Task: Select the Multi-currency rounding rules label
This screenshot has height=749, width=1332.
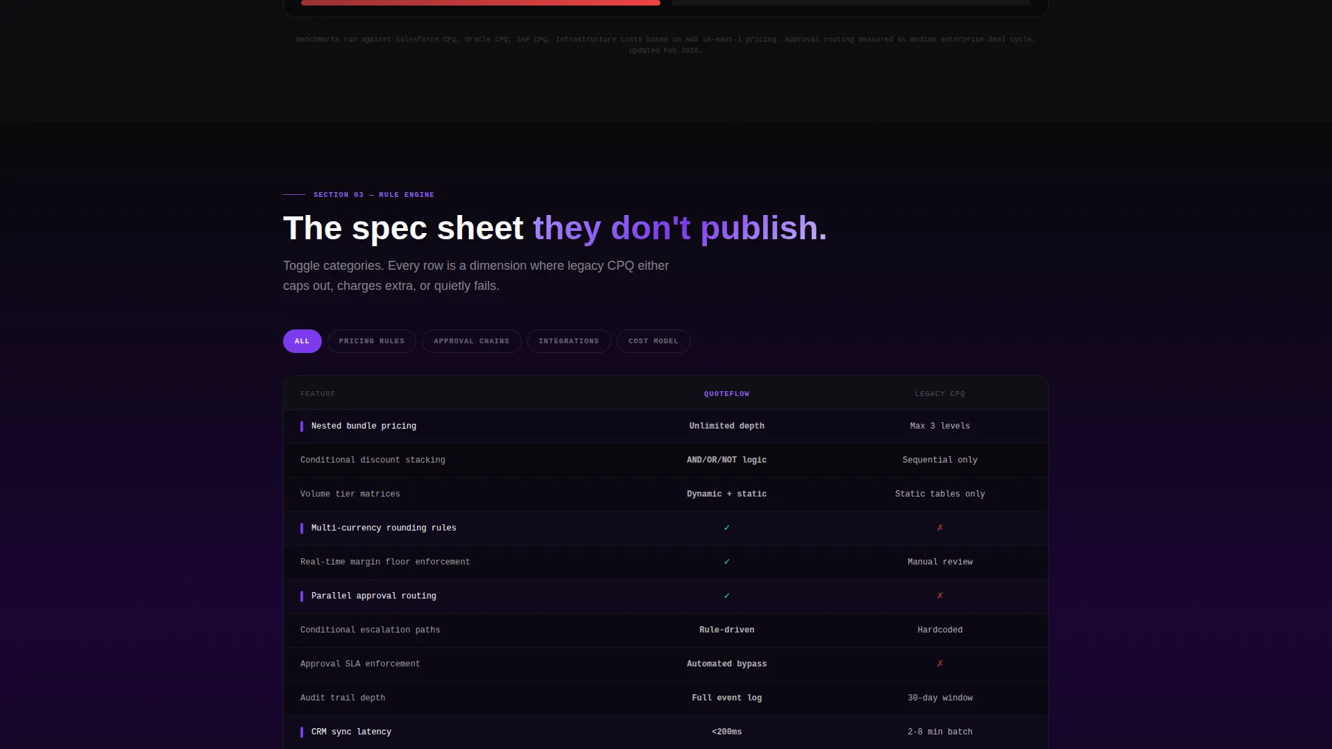Action: coord(384,528)
